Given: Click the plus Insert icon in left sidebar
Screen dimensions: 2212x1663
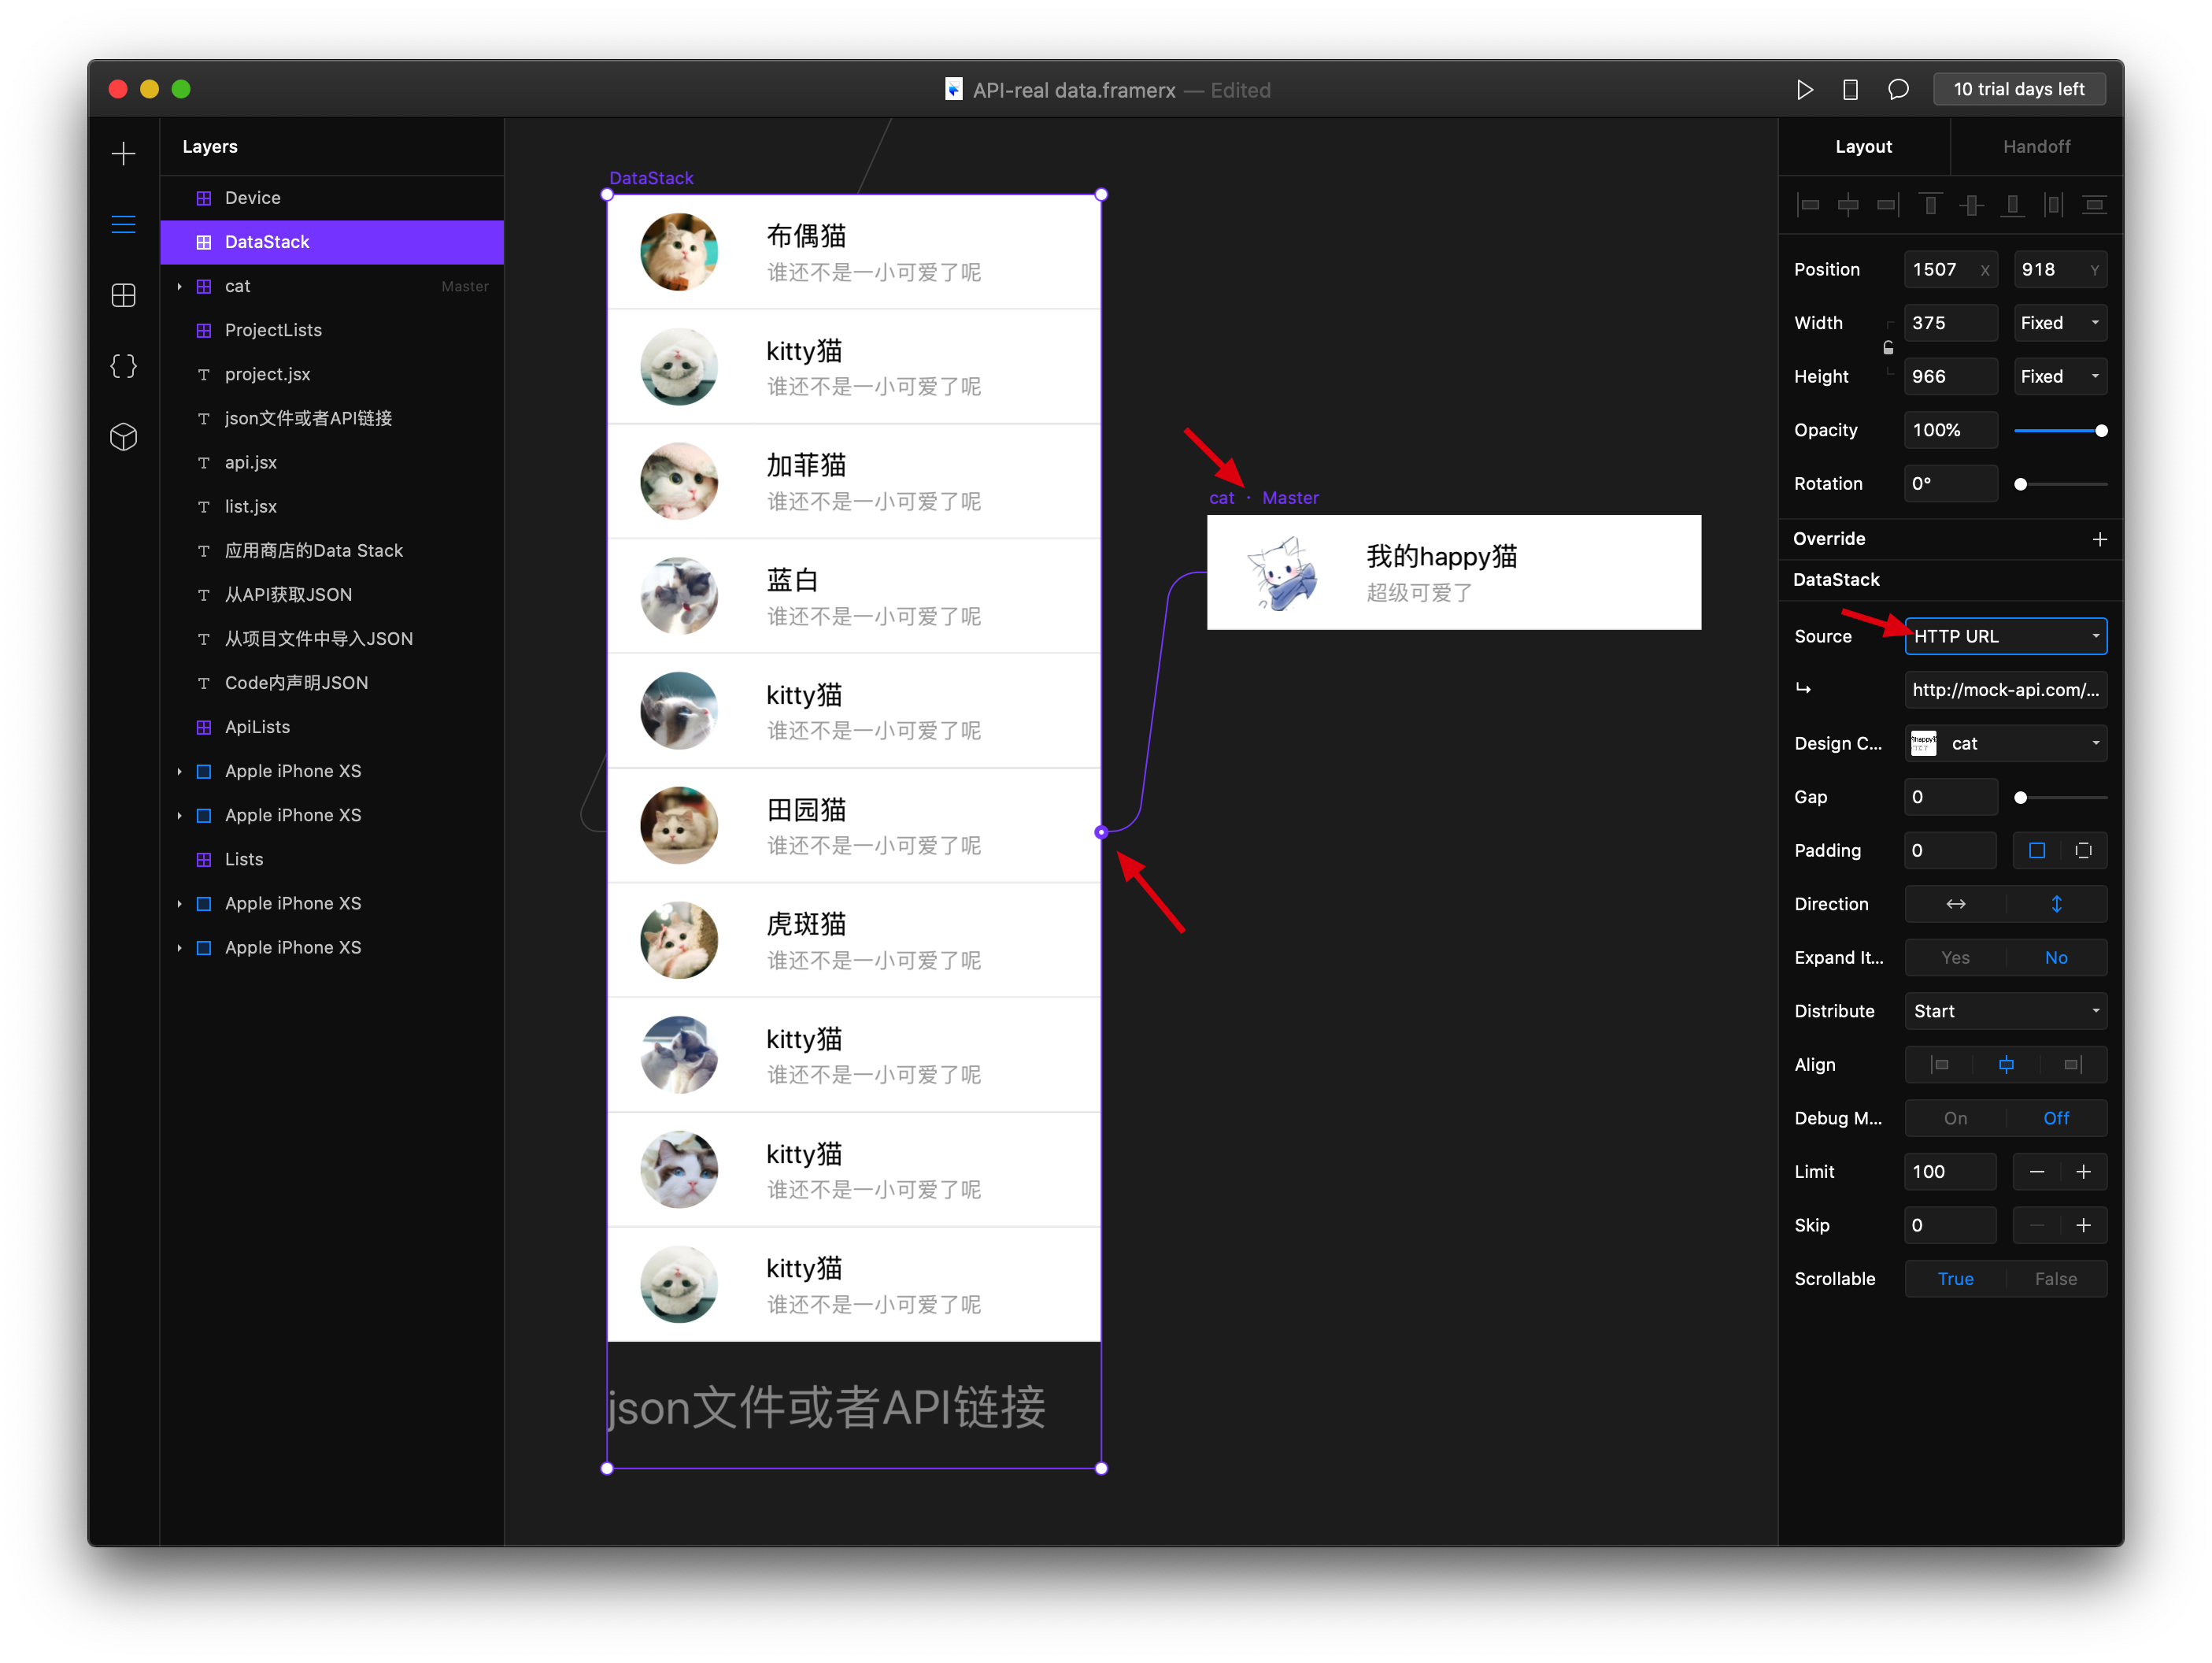Looking at the screenshot, I should point(123,153).
